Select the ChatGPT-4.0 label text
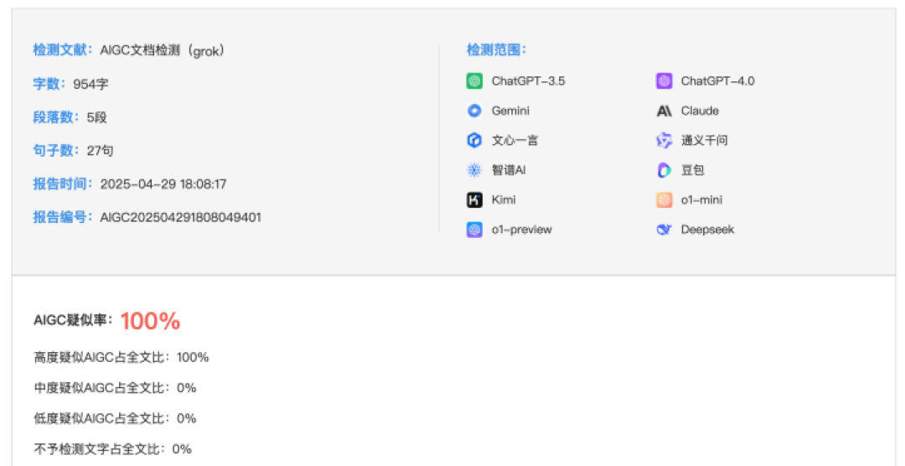Viewport: 905px width, 466px height. [717, 80]
